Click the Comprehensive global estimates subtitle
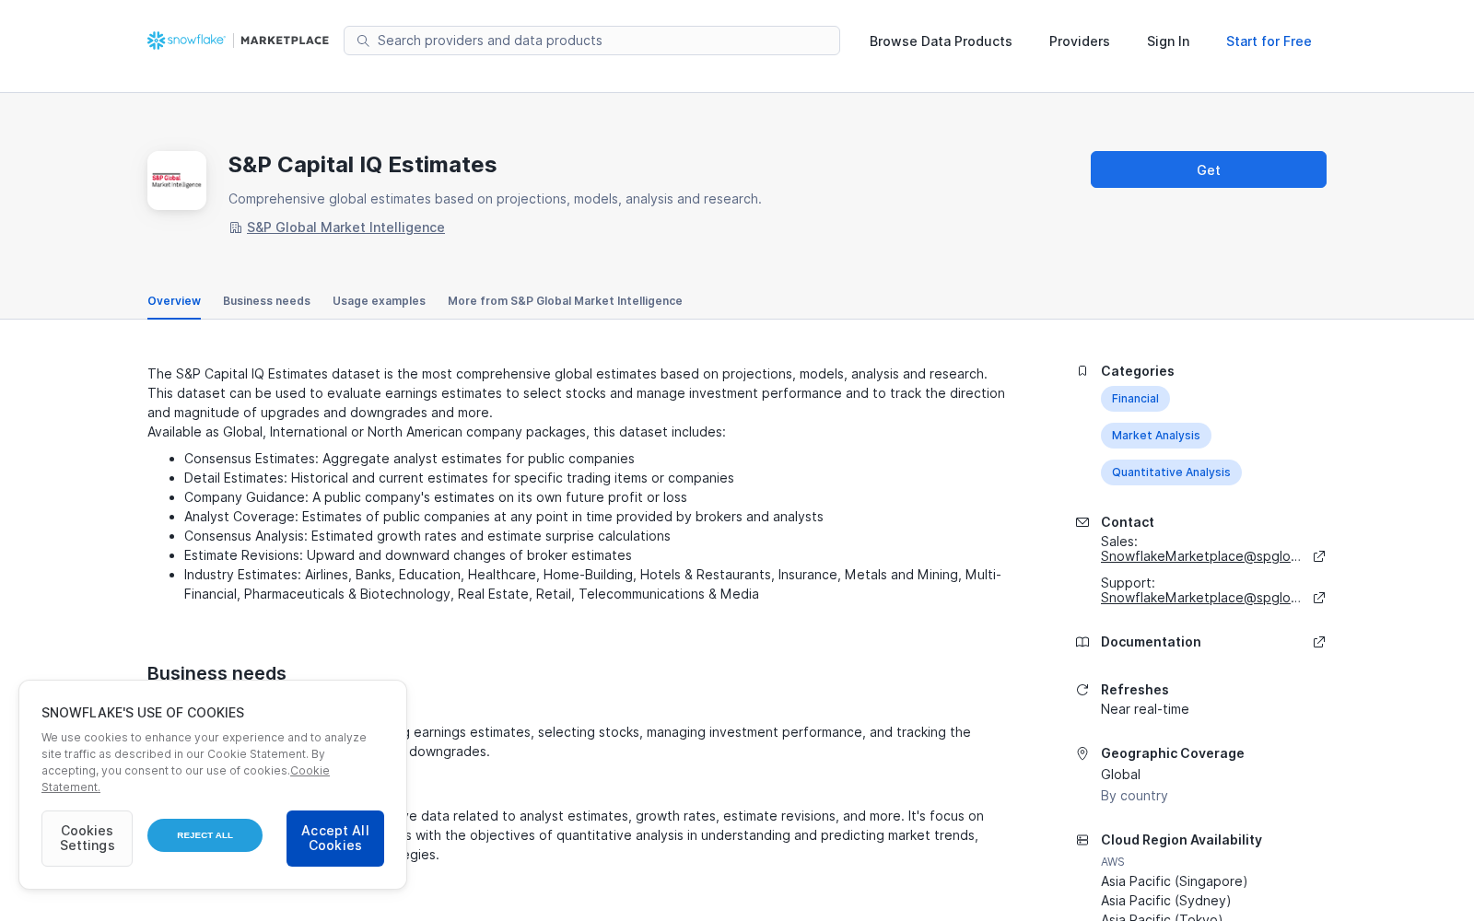Screen dimensions: 1474x921 (495, 199)
